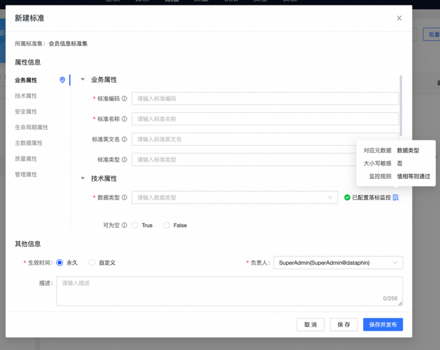The height and width of the screenshot is (350, 440).
Task: Click the info icon next to 标准英文名
Action: [124, 139]
